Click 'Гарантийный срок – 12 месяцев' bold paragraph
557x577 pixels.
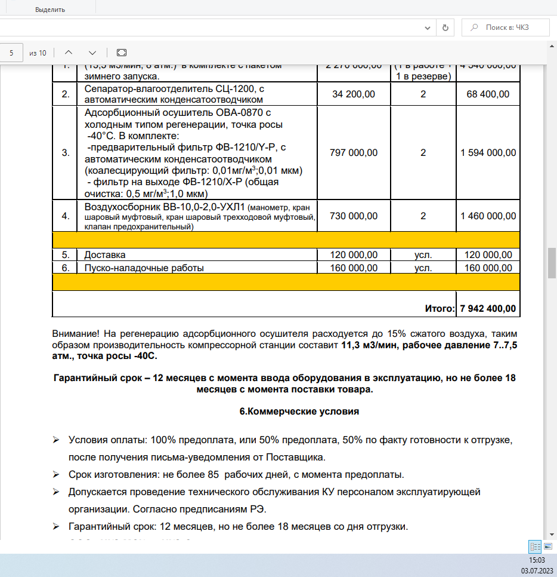click(x=284, y=383)
